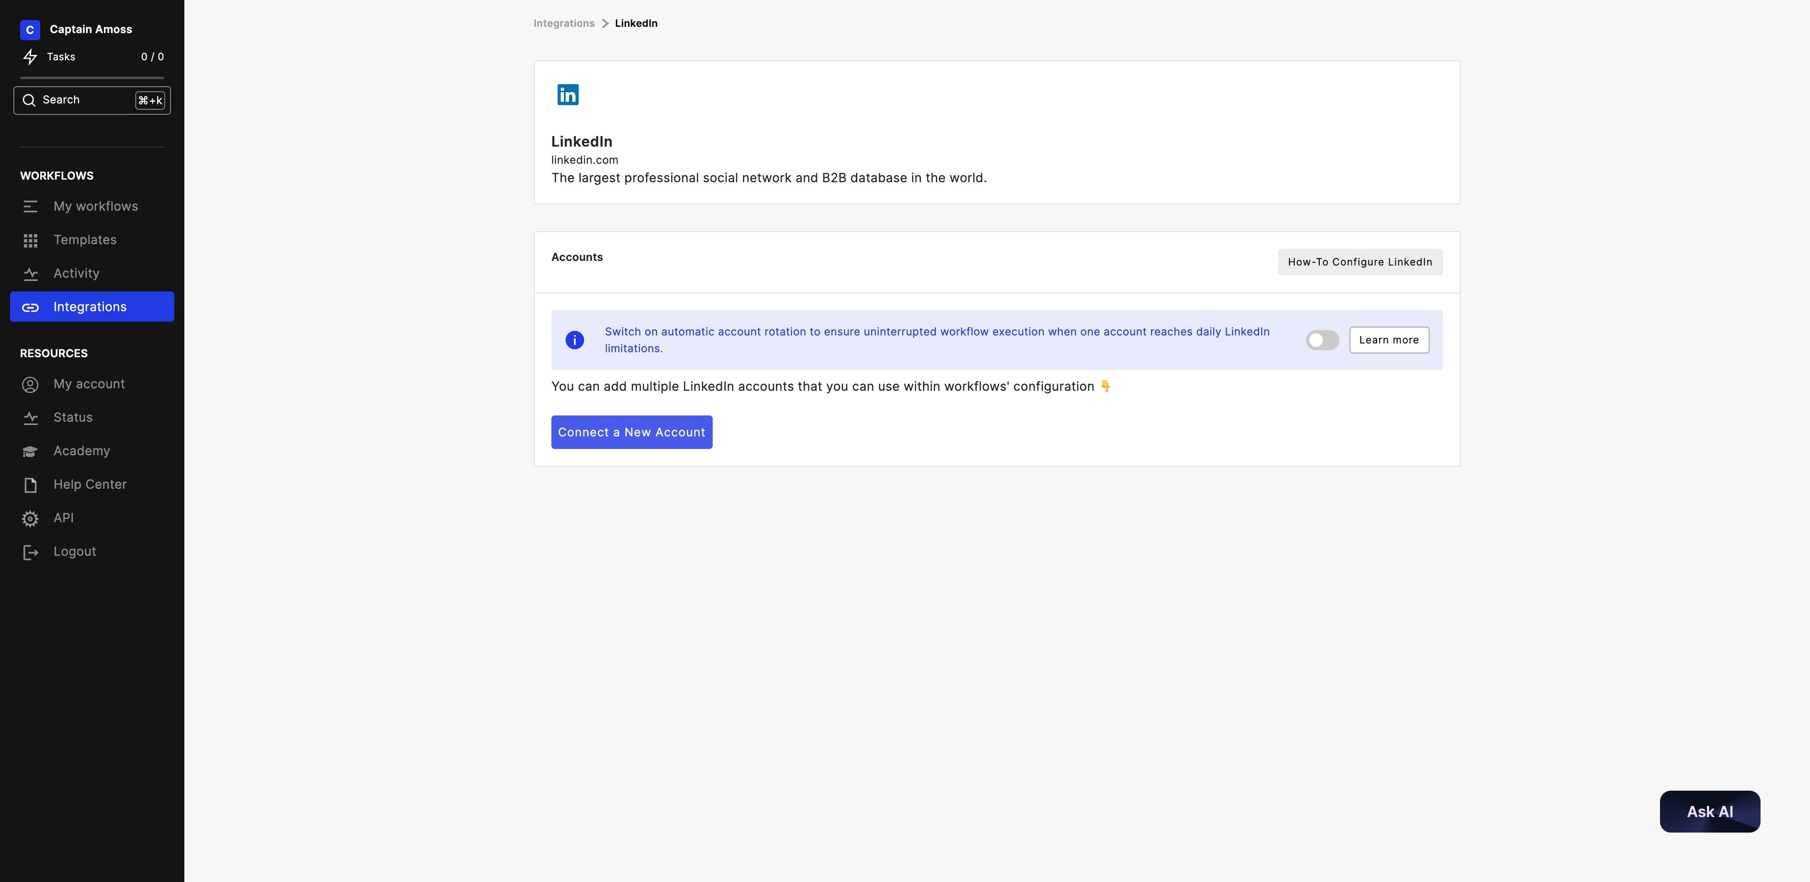Open How-To Configure LinkedIn guide
1810x882 pixels.
[x=1359, y=262]
